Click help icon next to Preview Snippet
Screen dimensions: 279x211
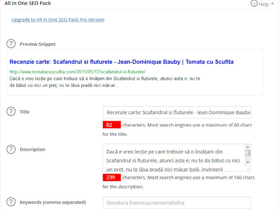coord(11,44)
